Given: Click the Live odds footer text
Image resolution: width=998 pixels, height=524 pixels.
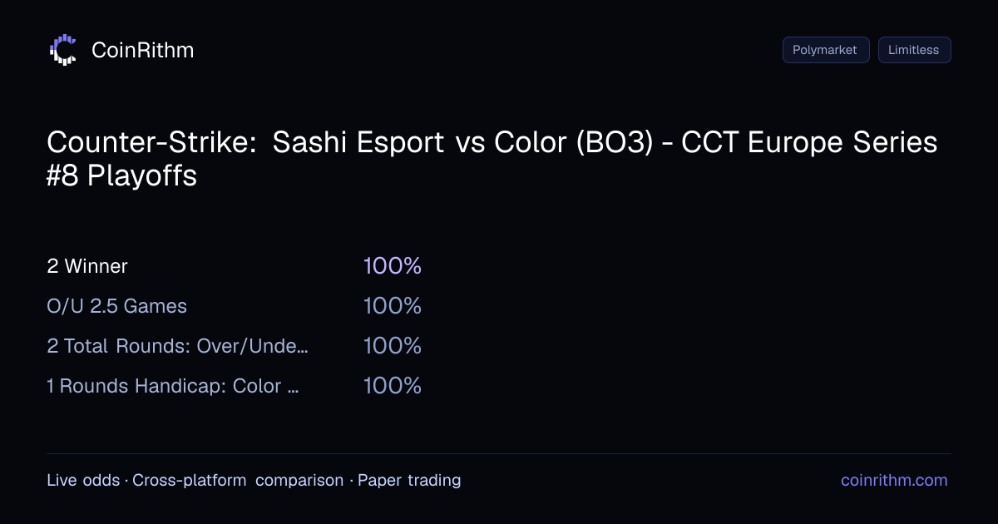Looking at the screenshot, I should click(x=83, y=480).
